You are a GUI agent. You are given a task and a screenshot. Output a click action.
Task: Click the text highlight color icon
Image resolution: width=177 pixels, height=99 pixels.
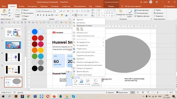pos(62,15)
